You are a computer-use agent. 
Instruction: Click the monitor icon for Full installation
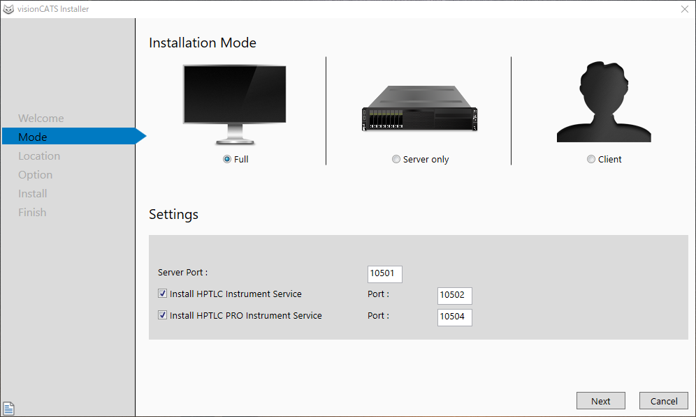[235, 105]
